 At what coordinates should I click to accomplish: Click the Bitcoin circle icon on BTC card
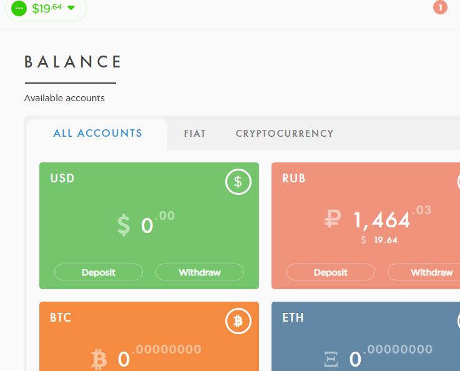click(x=238, y=321)
